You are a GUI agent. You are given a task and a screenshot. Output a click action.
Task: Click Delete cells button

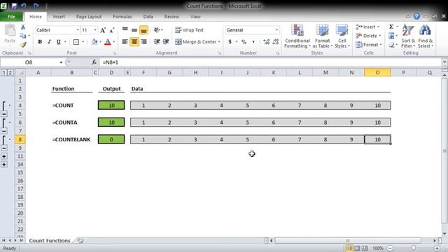click(x=369, y=36)
